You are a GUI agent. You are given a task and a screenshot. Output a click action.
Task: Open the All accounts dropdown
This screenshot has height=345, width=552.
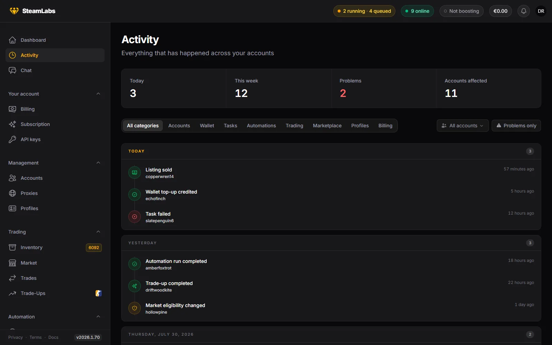(463, 126)
